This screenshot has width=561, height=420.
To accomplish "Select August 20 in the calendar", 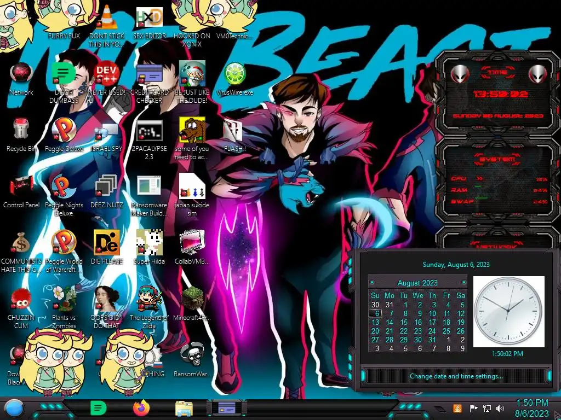I will (x=375, y=331).
